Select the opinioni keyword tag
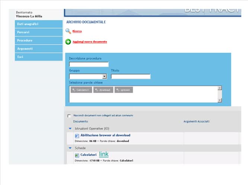Image resolution: width=248 pixels, height=185 pixels. coord(124,90)
